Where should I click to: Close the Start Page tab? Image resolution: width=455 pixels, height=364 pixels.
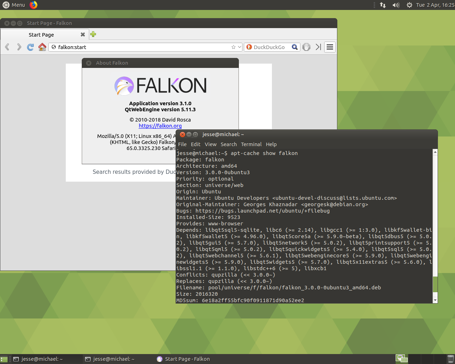83,34
